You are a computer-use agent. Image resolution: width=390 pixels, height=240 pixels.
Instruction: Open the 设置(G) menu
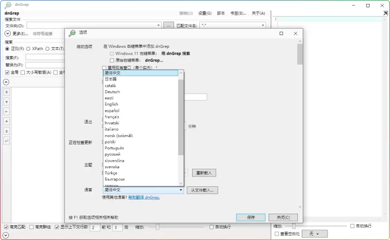point(205,13)
